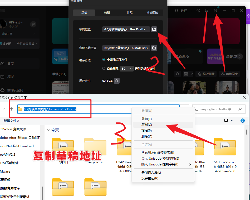Viewport: 250px width, 200px height.
Task: Choose 复制(C) from the context menu
Action: 146,125
